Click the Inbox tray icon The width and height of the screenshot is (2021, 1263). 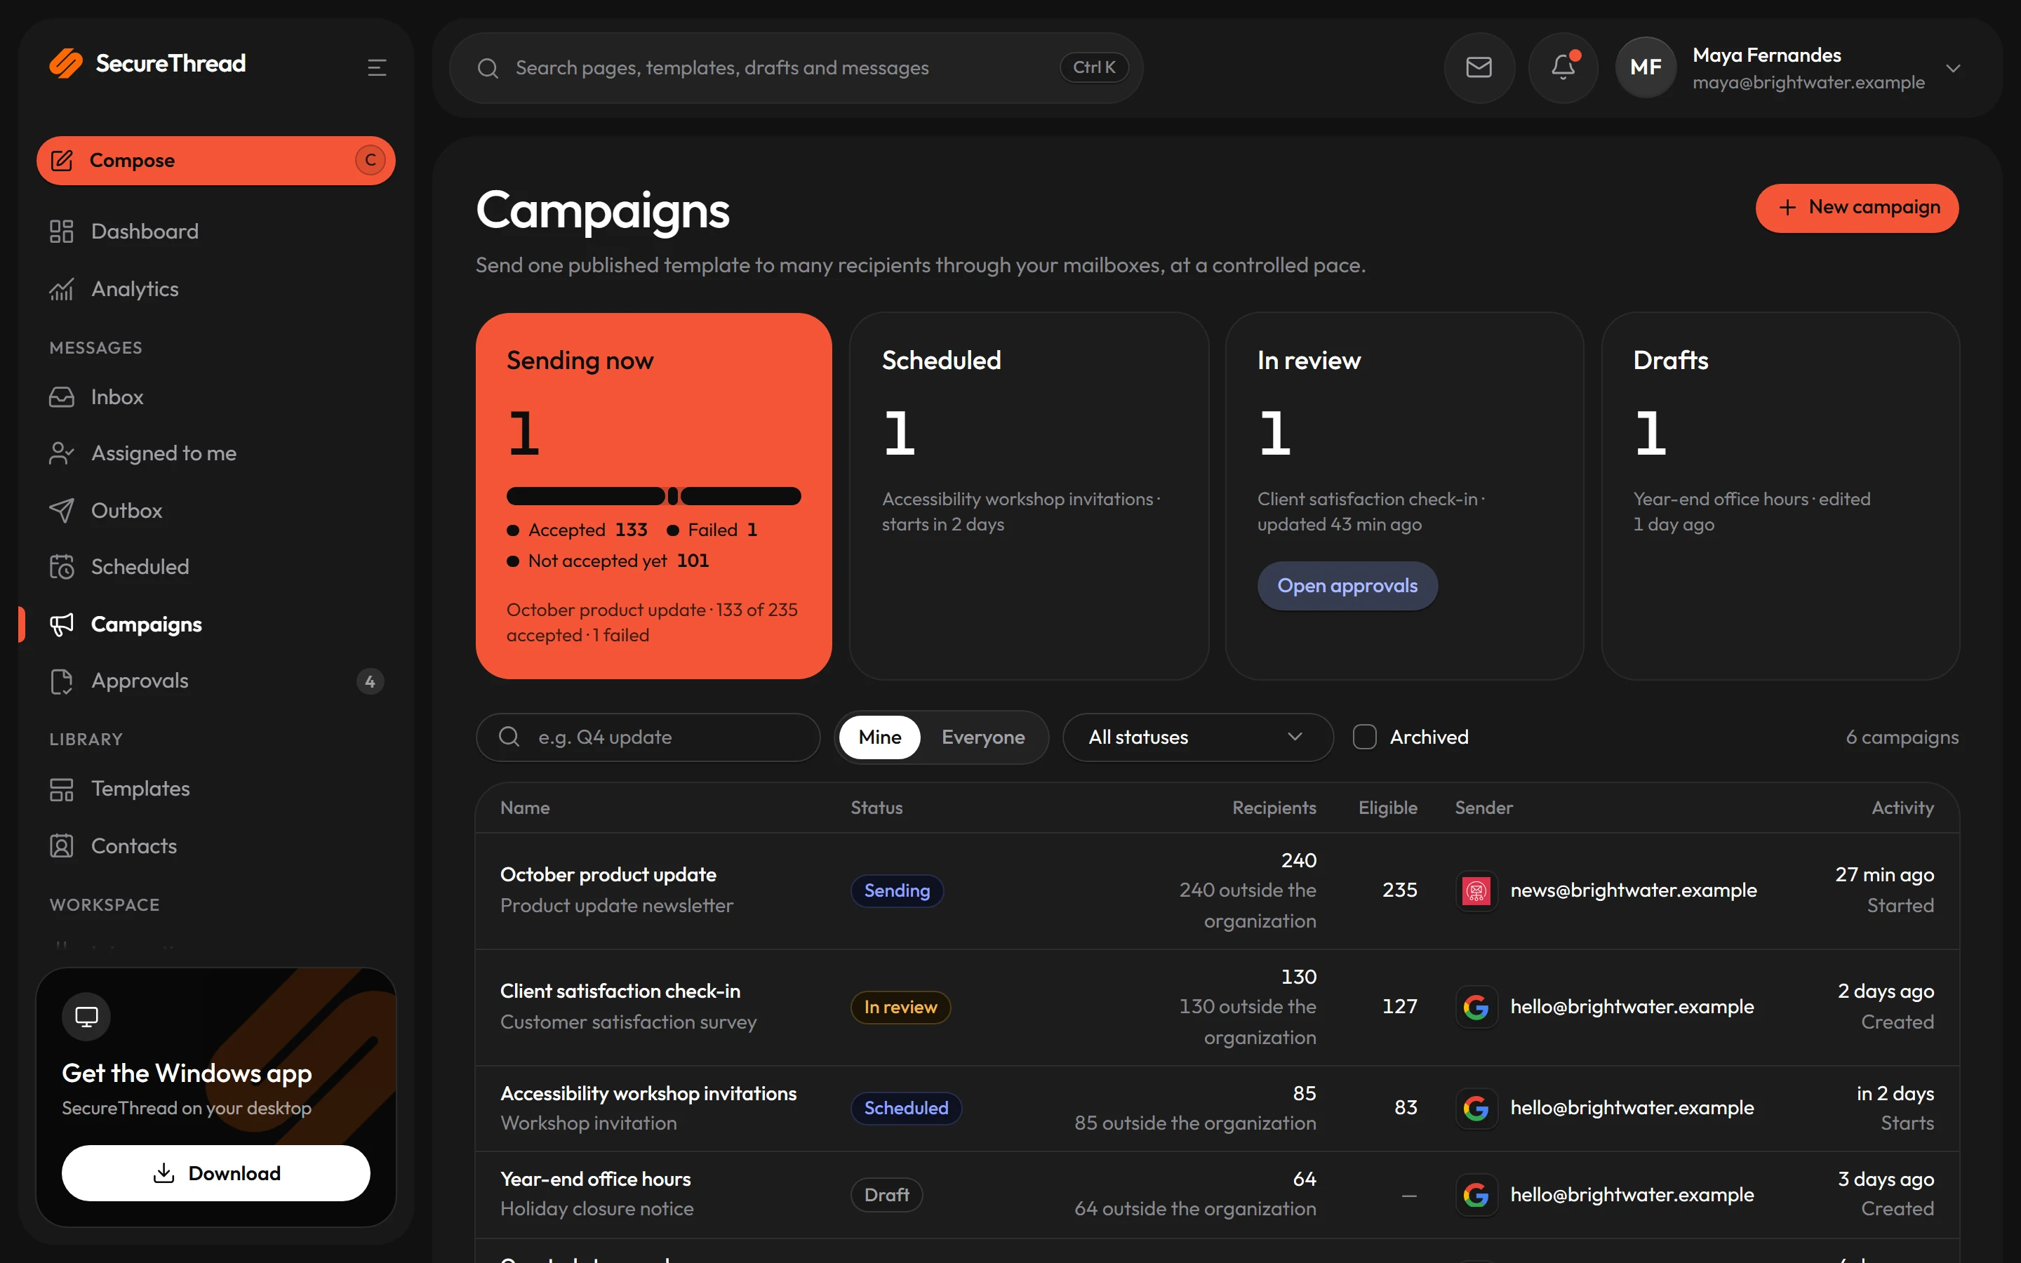point(61,396)
